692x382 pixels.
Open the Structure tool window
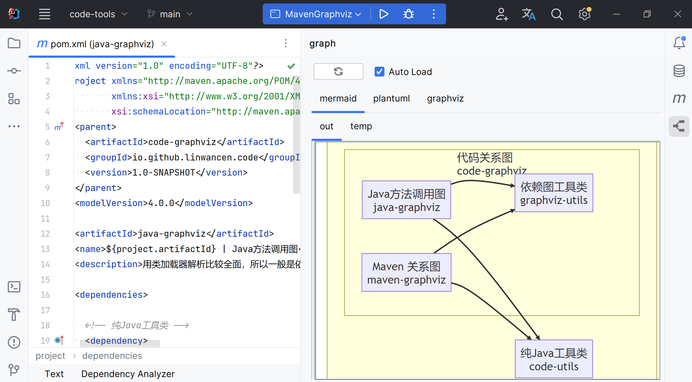[x=14, y=99]
